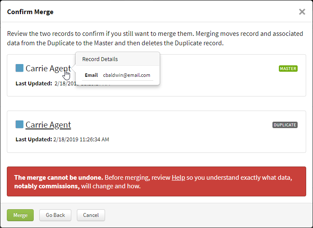
Task: Click the blue square icon on the master record
Action: 20,68
